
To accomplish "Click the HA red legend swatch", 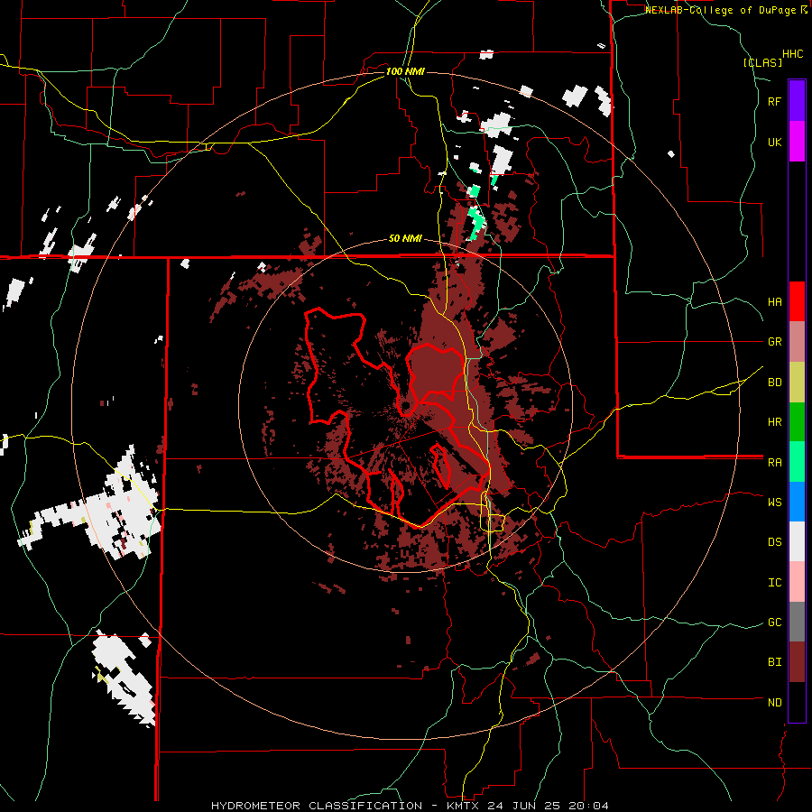I will coord(797,301).
